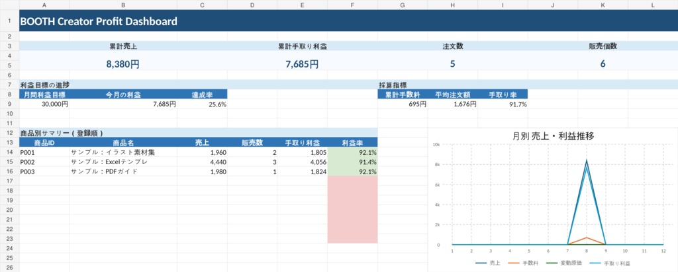Image resolution: width=678 pixels, height=272 pixels.
Task: Select the 売上 legend entry in chart
Action: coord(487,263)
